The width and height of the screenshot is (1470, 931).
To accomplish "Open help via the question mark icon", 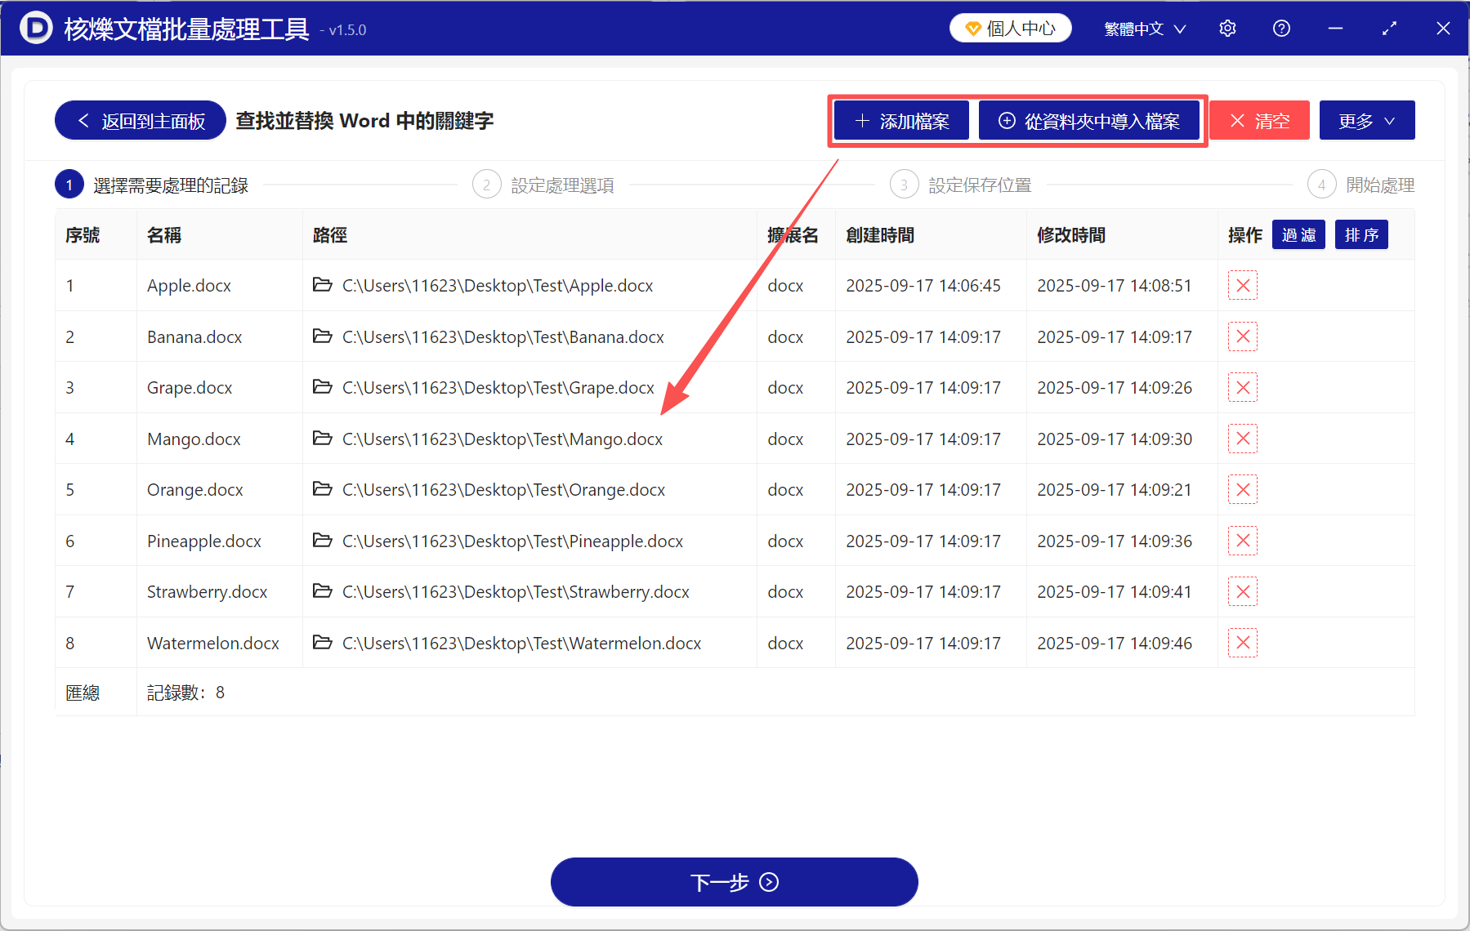I will 1280,27.
